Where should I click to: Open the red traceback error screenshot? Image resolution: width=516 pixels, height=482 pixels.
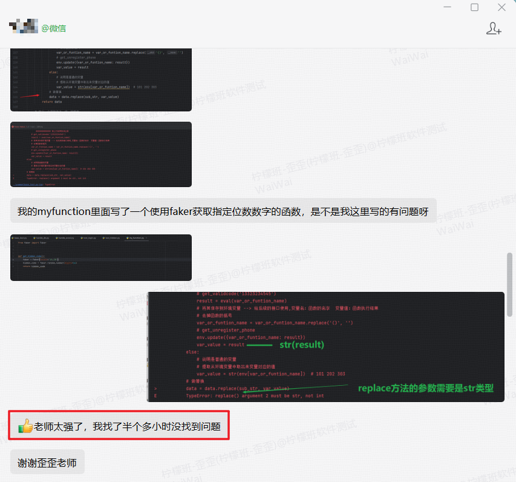click(x=100, y=154)
